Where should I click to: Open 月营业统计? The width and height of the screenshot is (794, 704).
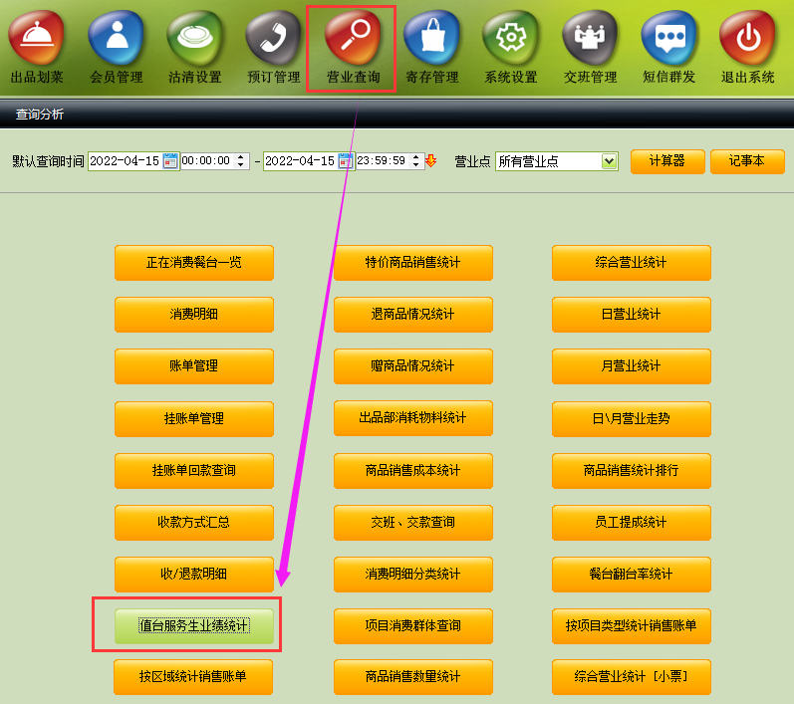(632, 365)
